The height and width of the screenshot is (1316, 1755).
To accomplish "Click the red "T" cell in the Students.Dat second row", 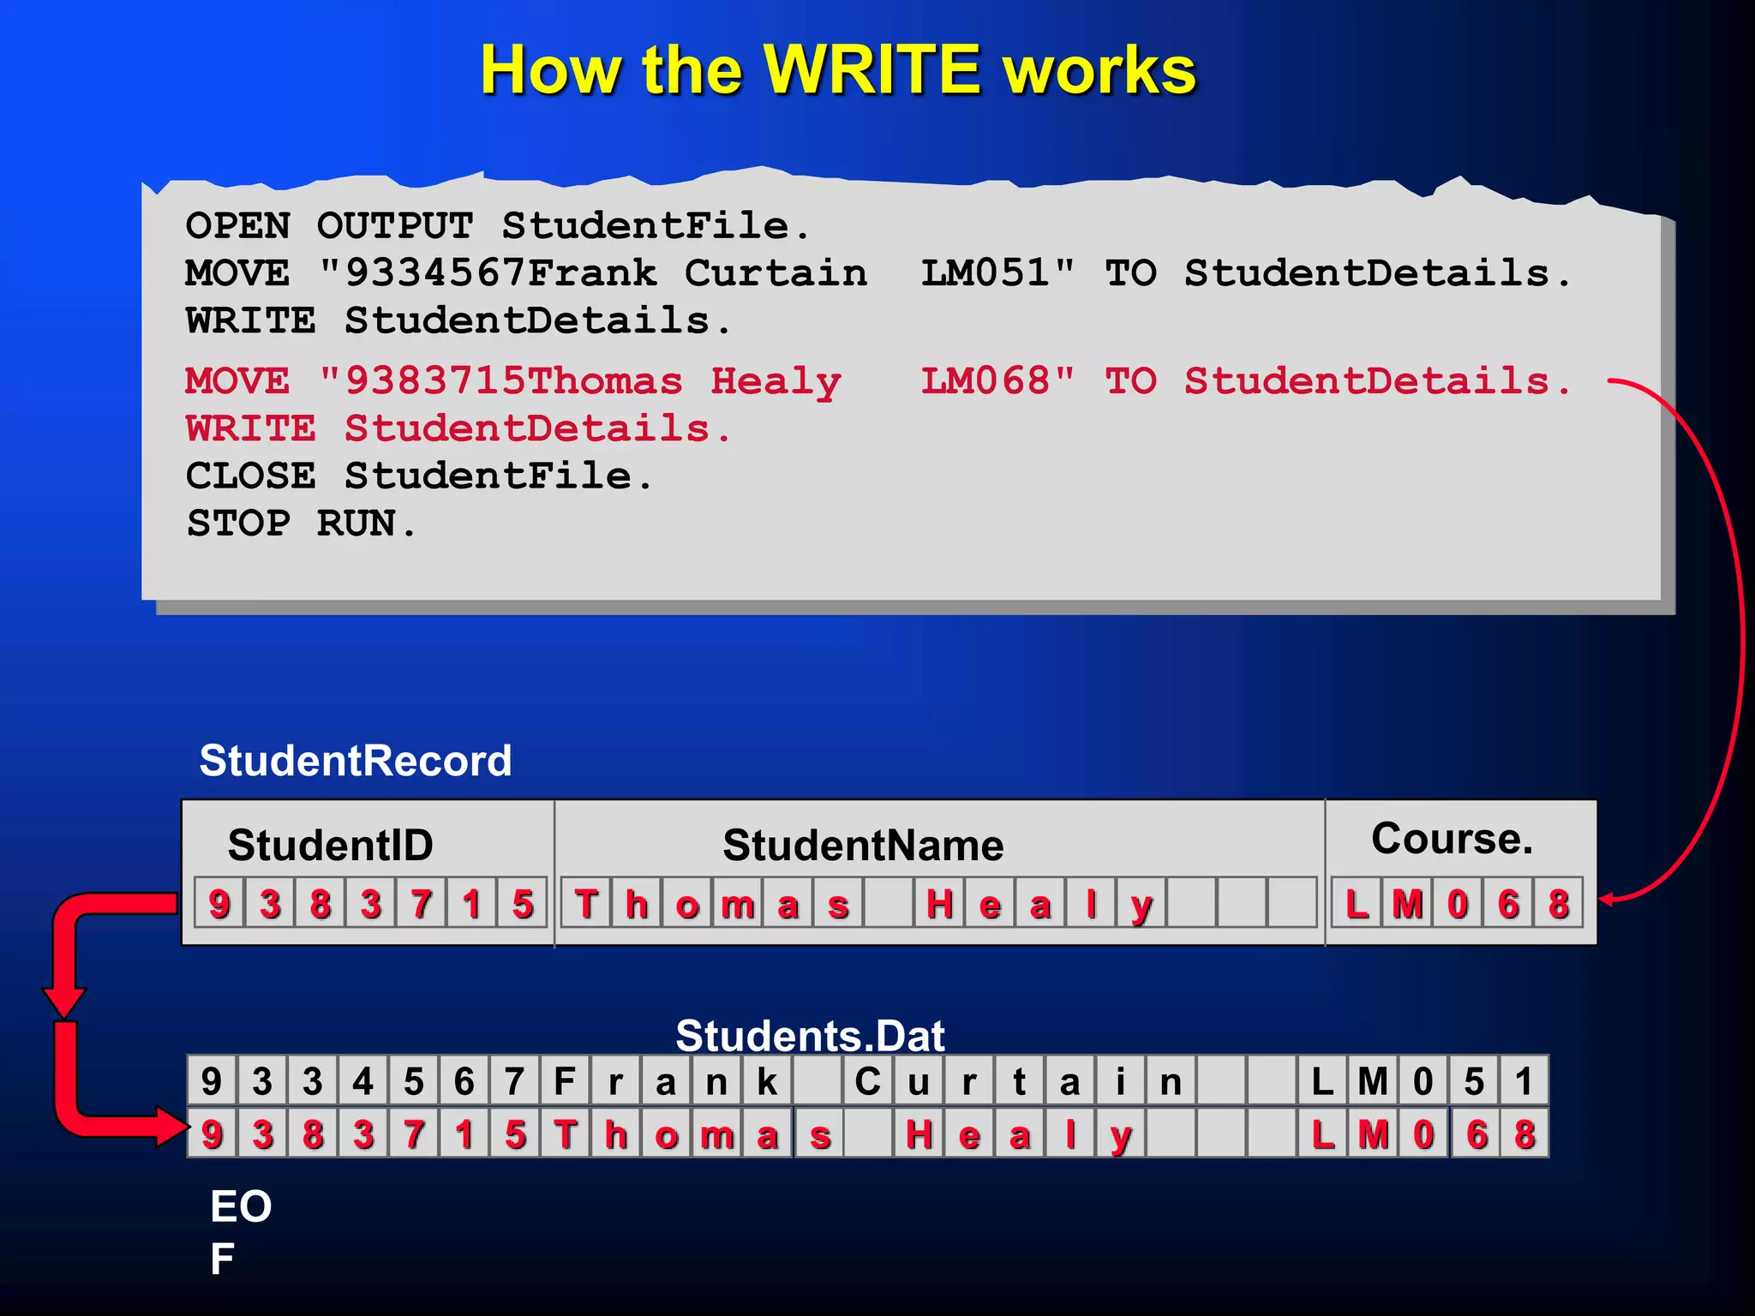I will (x=565, y=1134).
